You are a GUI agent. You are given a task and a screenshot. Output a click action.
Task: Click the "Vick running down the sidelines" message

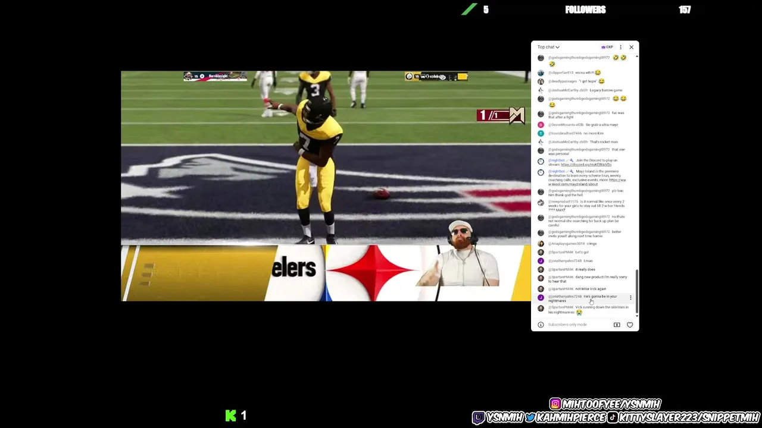588,310
